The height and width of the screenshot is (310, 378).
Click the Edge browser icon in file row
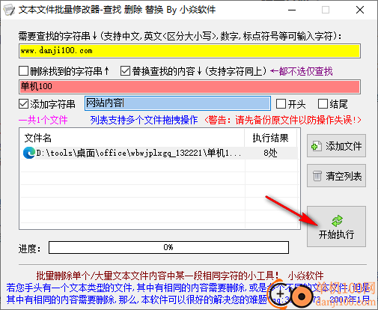point(29,153)
